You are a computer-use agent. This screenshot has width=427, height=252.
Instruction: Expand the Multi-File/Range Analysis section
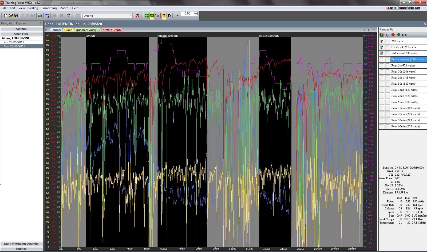(x=21, y=243)
